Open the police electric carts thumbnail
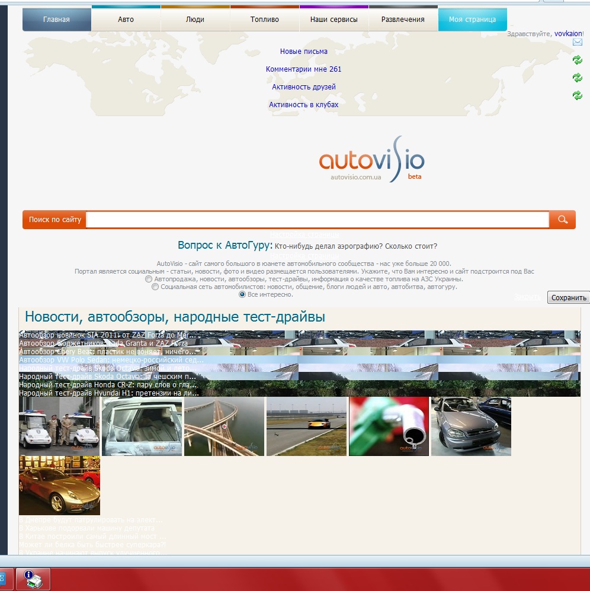This screenshot has width=590, height=591. tap(59, 426)
